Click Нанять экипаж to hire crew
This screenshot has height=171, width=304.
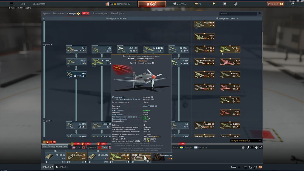point(162,157)
